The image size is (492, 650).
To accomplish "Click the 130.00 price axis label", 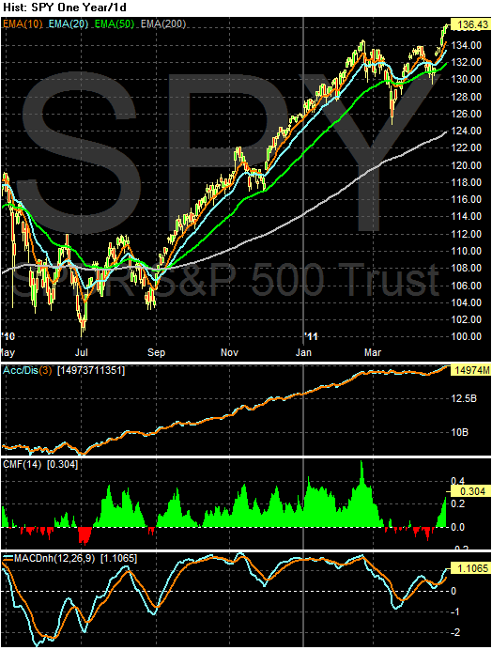I will (468, 79).
